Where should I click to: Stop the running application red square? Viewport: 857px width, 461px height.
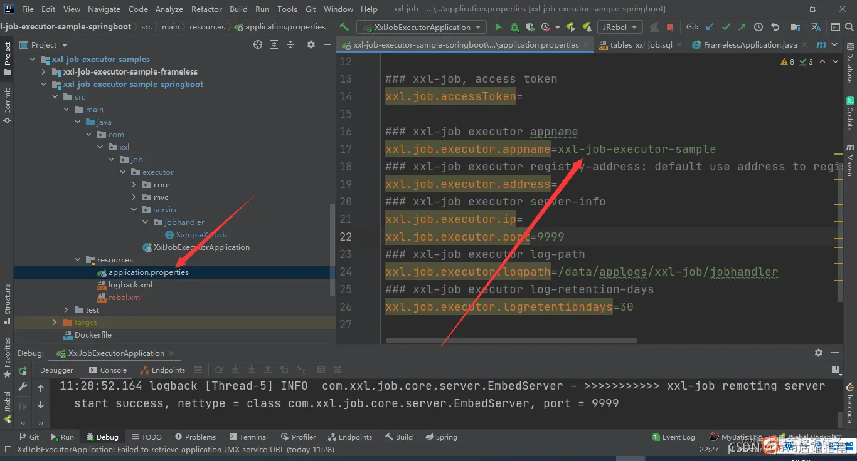click(x=670, y=27)
